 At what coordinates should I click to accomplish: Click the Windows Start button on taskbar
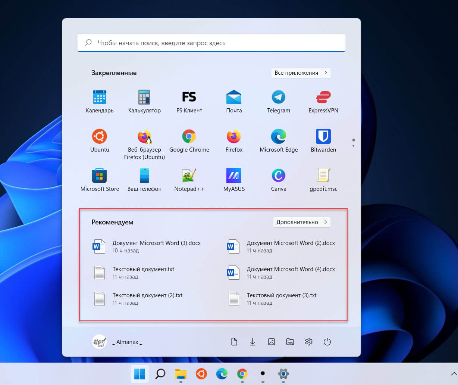tap(139, 374)
